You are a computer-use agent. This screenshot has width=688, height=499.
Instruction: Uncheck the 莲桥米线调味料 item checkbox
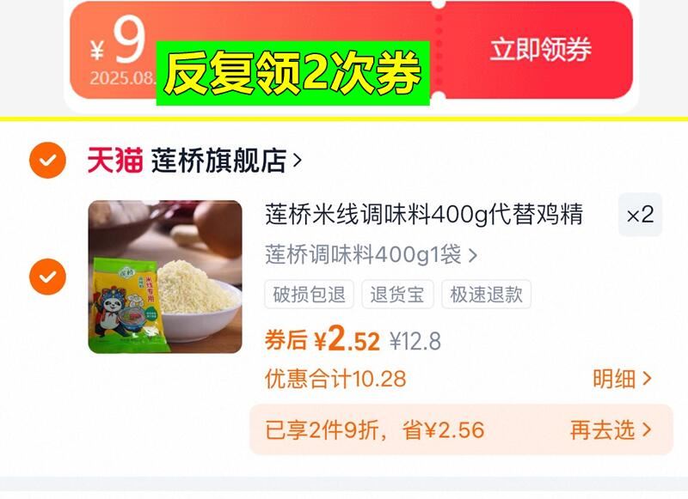click(x=47, y=277)
